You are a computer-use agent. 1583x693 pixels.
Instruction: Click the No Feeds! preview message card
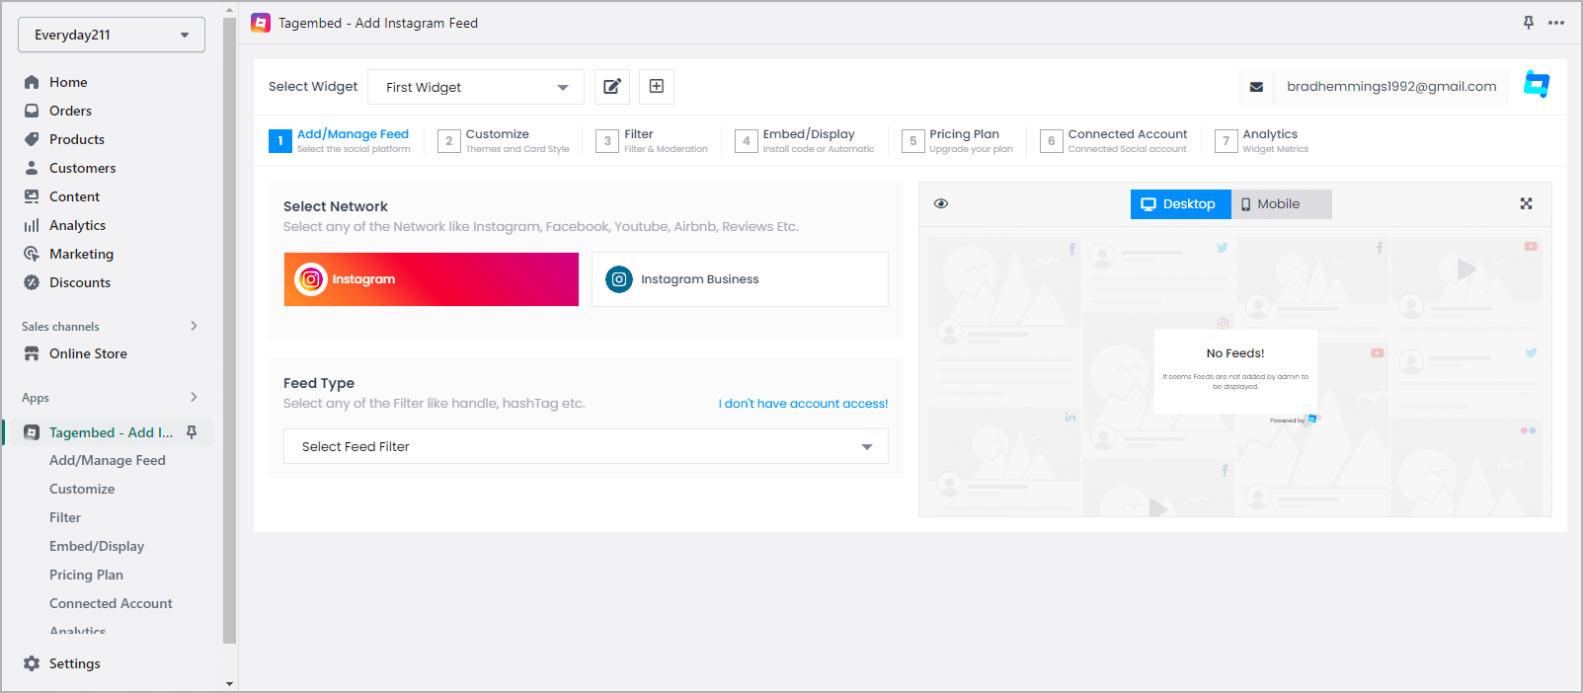click(x=1235, y=371)
